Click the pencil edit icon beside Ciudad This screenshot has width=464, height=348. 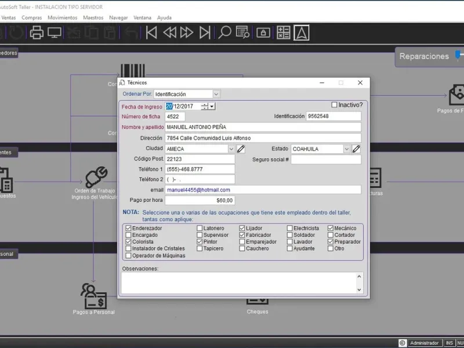click(241, 149)
